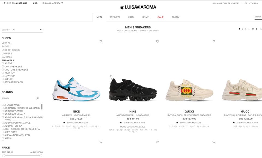This screenshot has height=158, width=262.
Task: Check the High Top filter
Action: pos(3,73)
